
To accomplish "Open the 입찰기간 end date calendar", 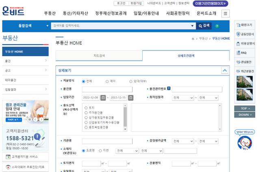I will click(131, 98).
